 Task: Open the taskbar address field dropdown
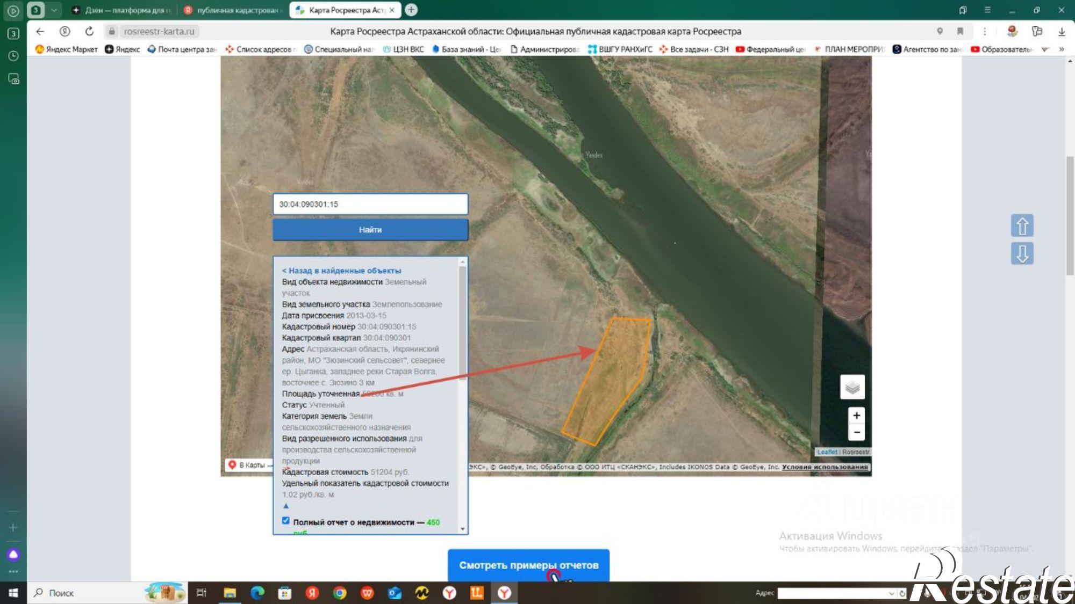click(x=891, y=593)
